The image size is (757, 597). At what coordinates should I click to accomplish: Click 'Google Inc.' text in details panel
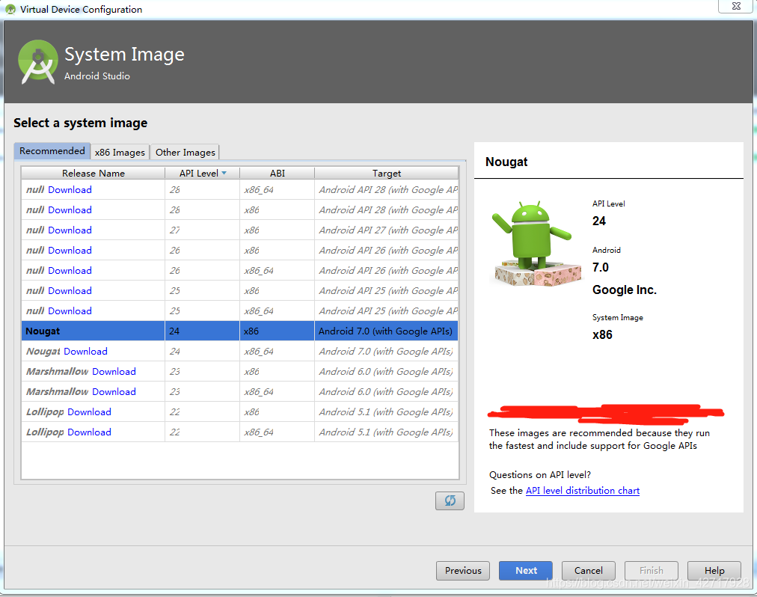tap(625, 290)
